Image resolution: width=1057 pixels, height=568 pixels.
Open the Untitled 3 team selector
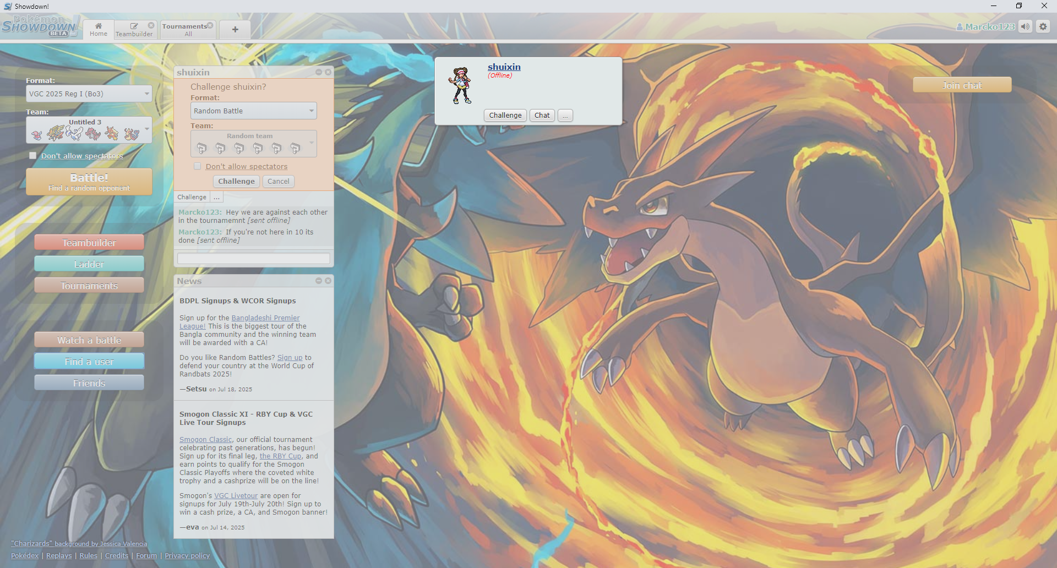tap(89, 130)
